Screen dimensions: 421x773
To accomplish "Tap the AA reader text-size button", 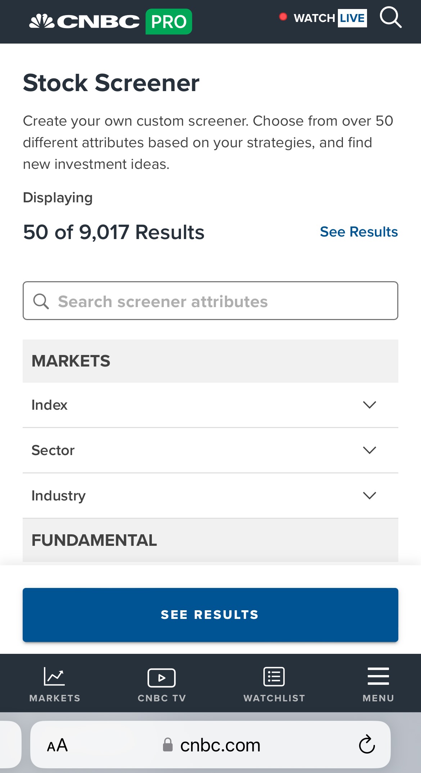I will [x=57, y=745].
